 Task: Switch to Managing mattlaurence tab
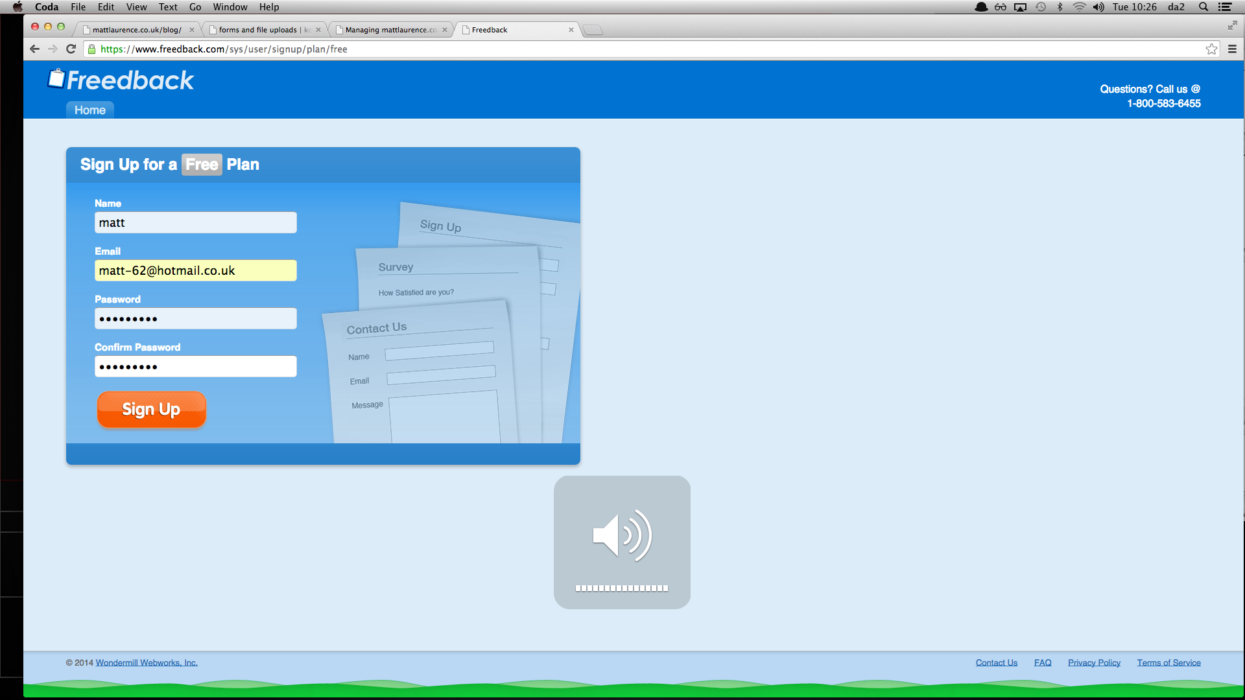(390, 30)
